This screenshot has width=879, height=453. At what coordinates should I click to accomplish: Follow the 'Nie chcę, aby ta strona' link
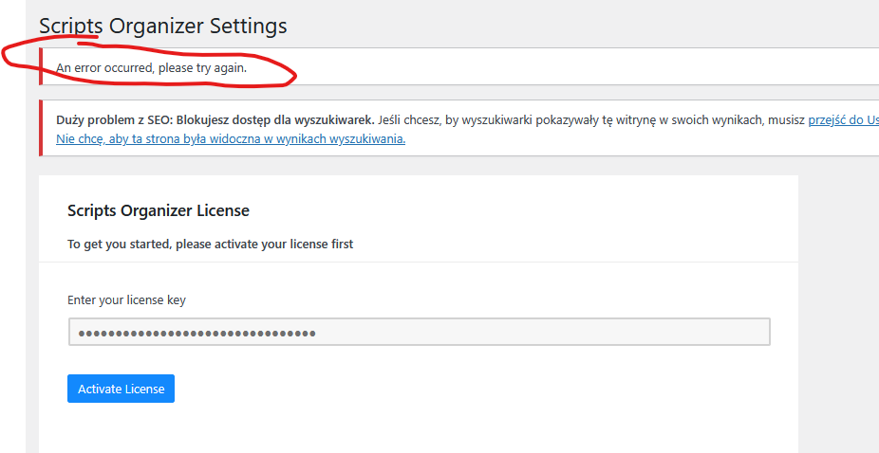coord(231,139)
